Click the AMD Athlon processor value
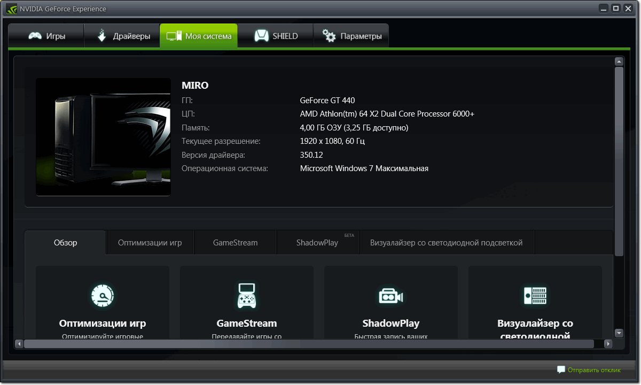 387,114
